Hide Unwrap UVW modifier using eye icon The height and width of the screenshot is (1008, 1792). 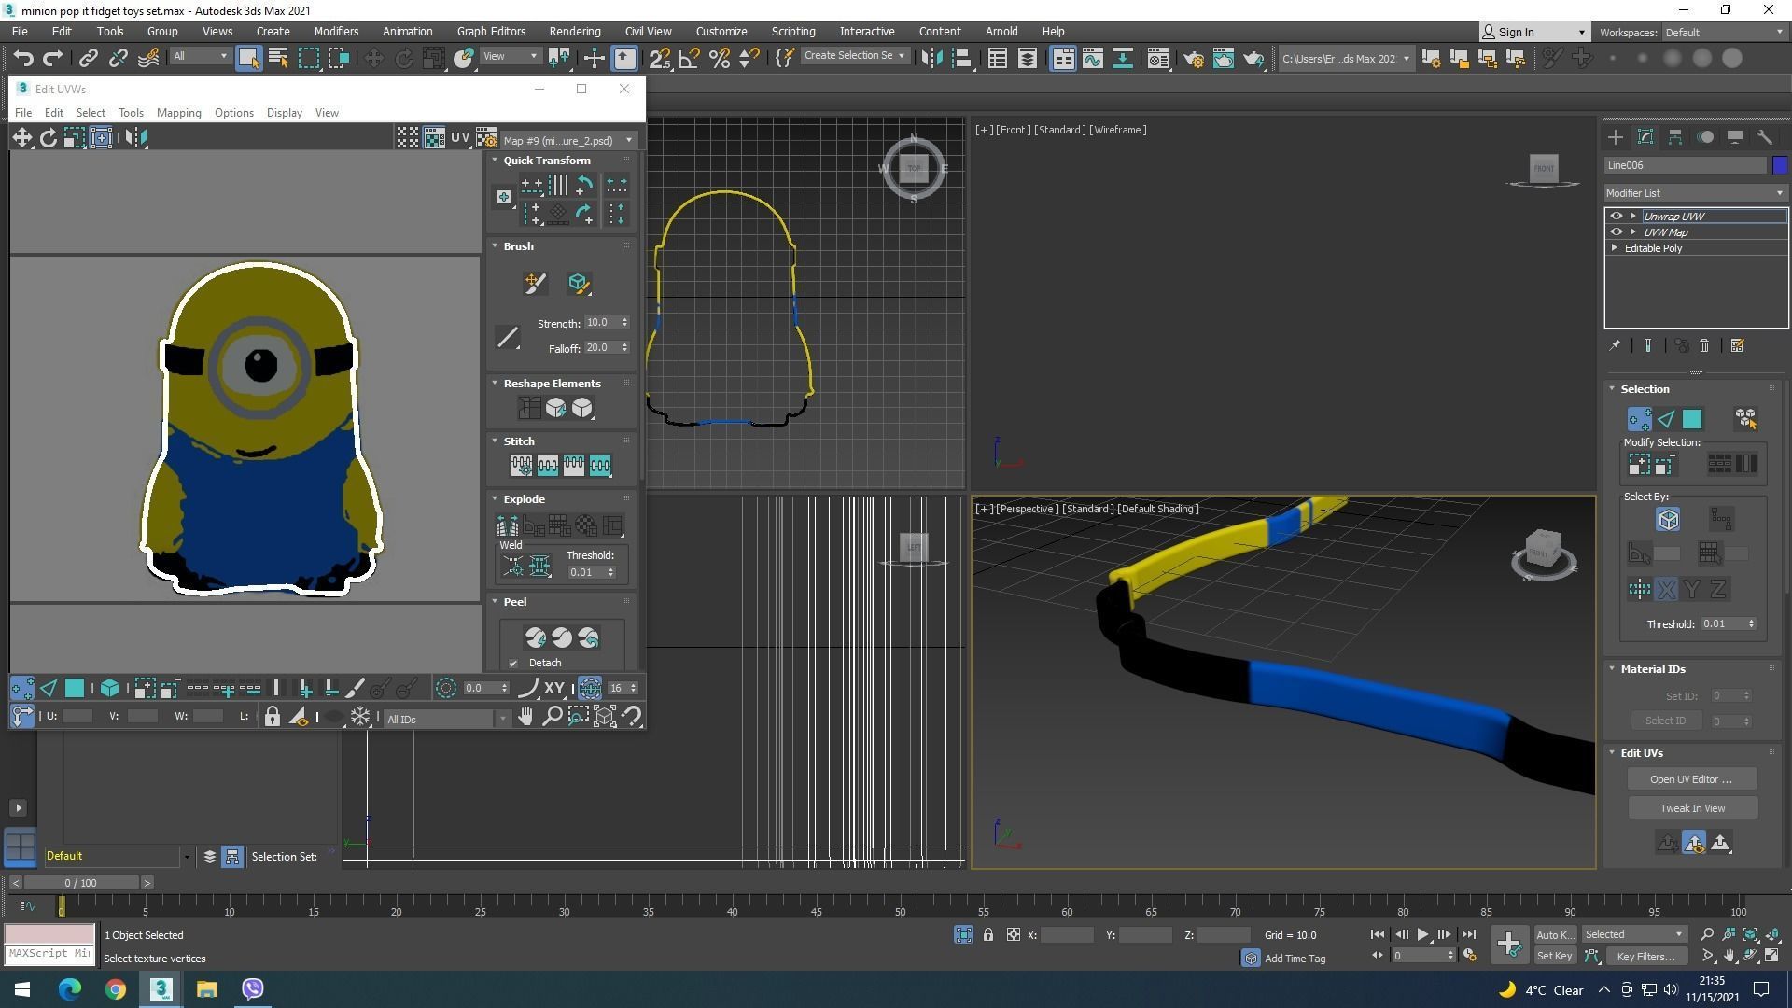click(x=1617, y=216)
